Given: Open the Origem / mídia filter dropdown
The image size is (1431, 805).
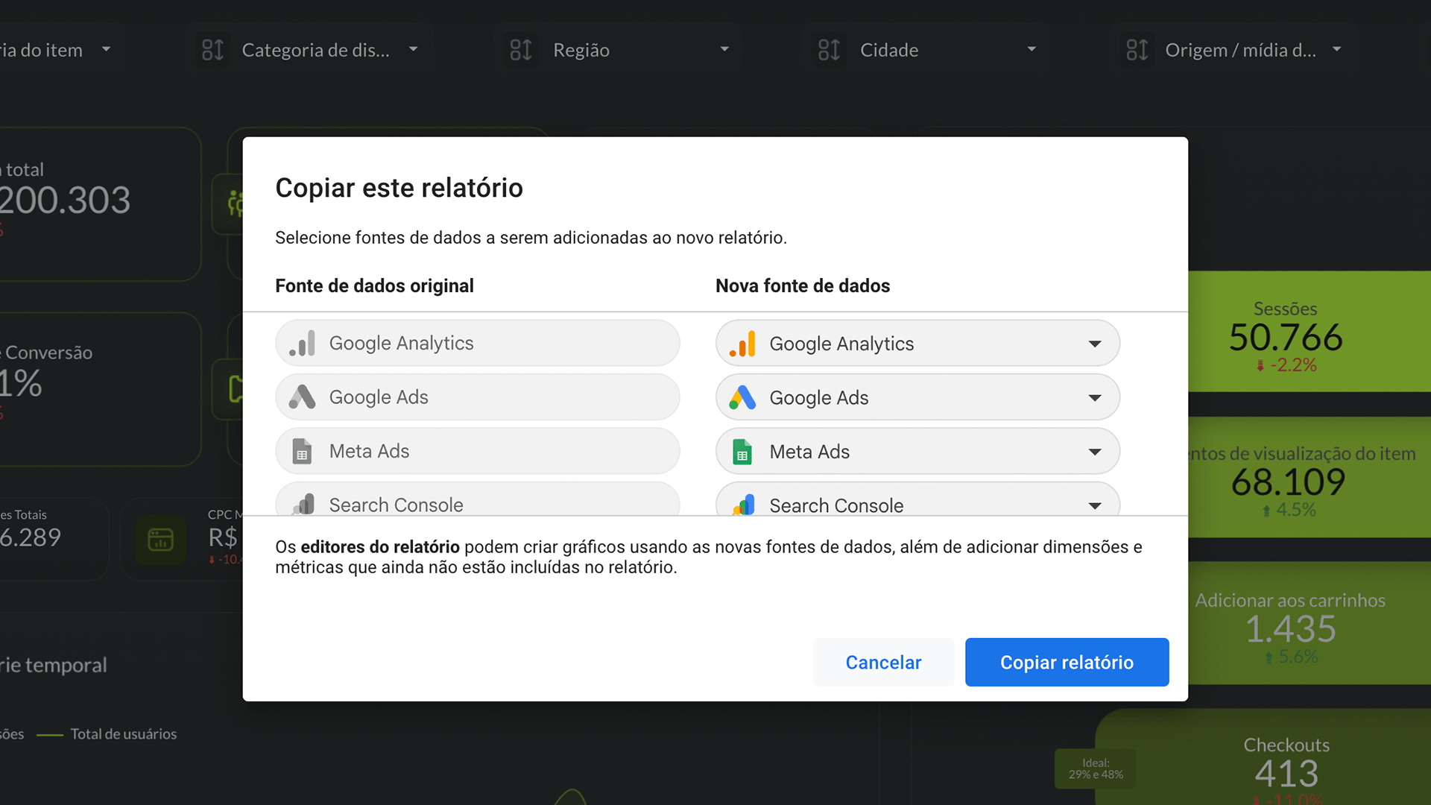Looking at the screenshot, I should (x=1336, y=50).
